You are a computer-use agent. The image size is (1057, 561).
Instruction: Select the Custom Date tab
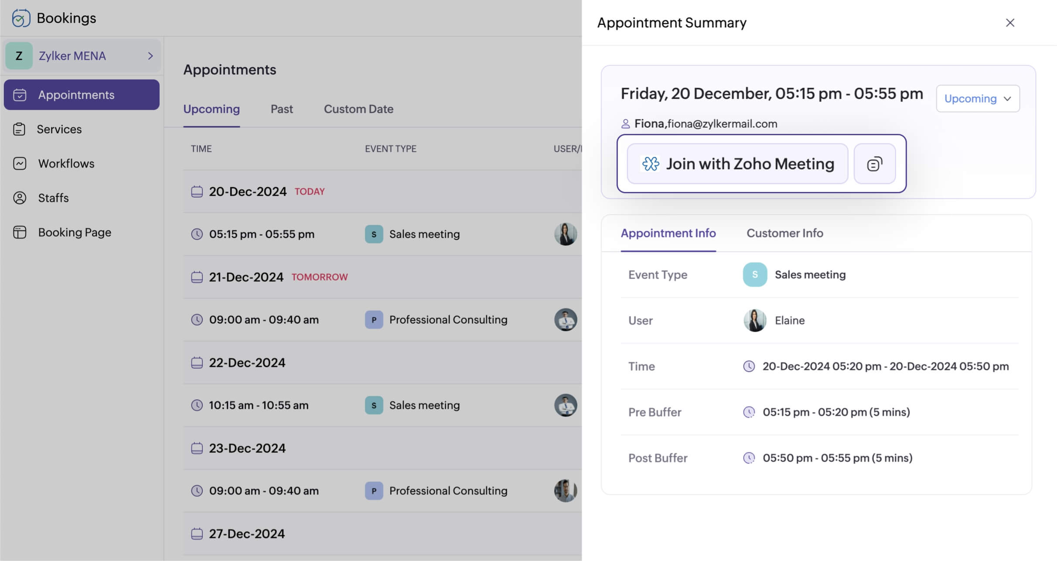click(358, 109)
